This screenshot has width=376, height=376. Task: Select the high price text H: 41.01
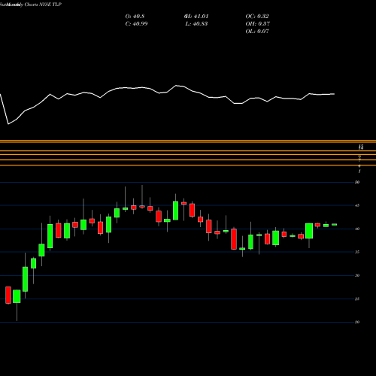tap(196, 17)
